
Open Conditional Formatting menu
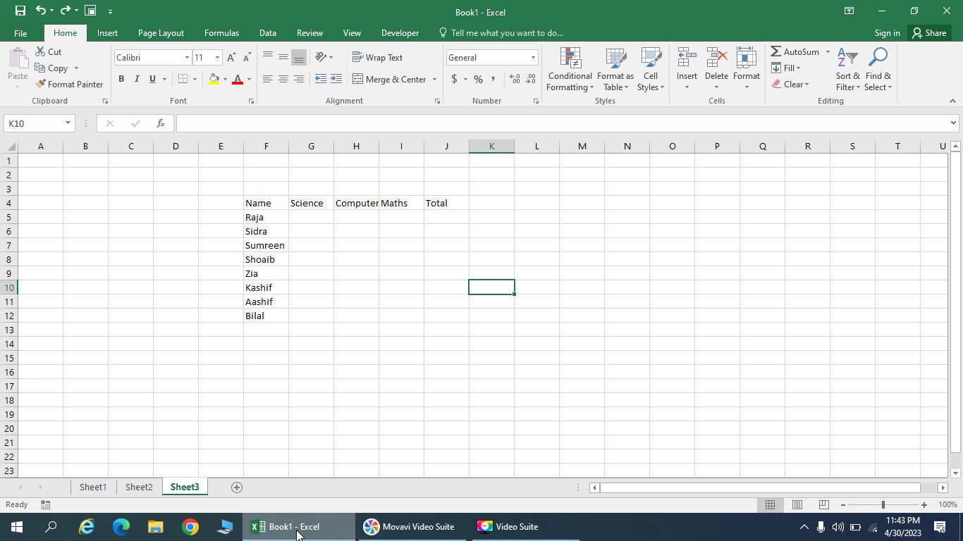(570, 70)
